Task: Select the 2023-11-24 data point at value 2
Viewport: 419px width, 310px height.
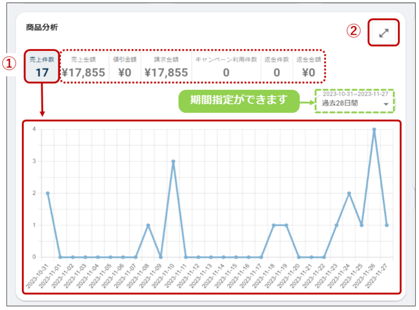Action: point(349,193)
